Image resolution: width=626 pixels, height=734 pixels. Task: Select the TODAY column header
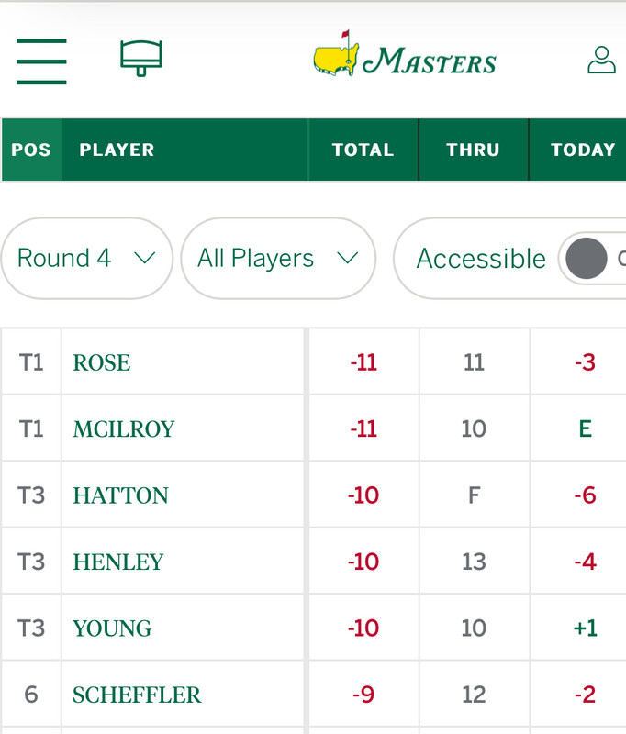coord(582,150)
